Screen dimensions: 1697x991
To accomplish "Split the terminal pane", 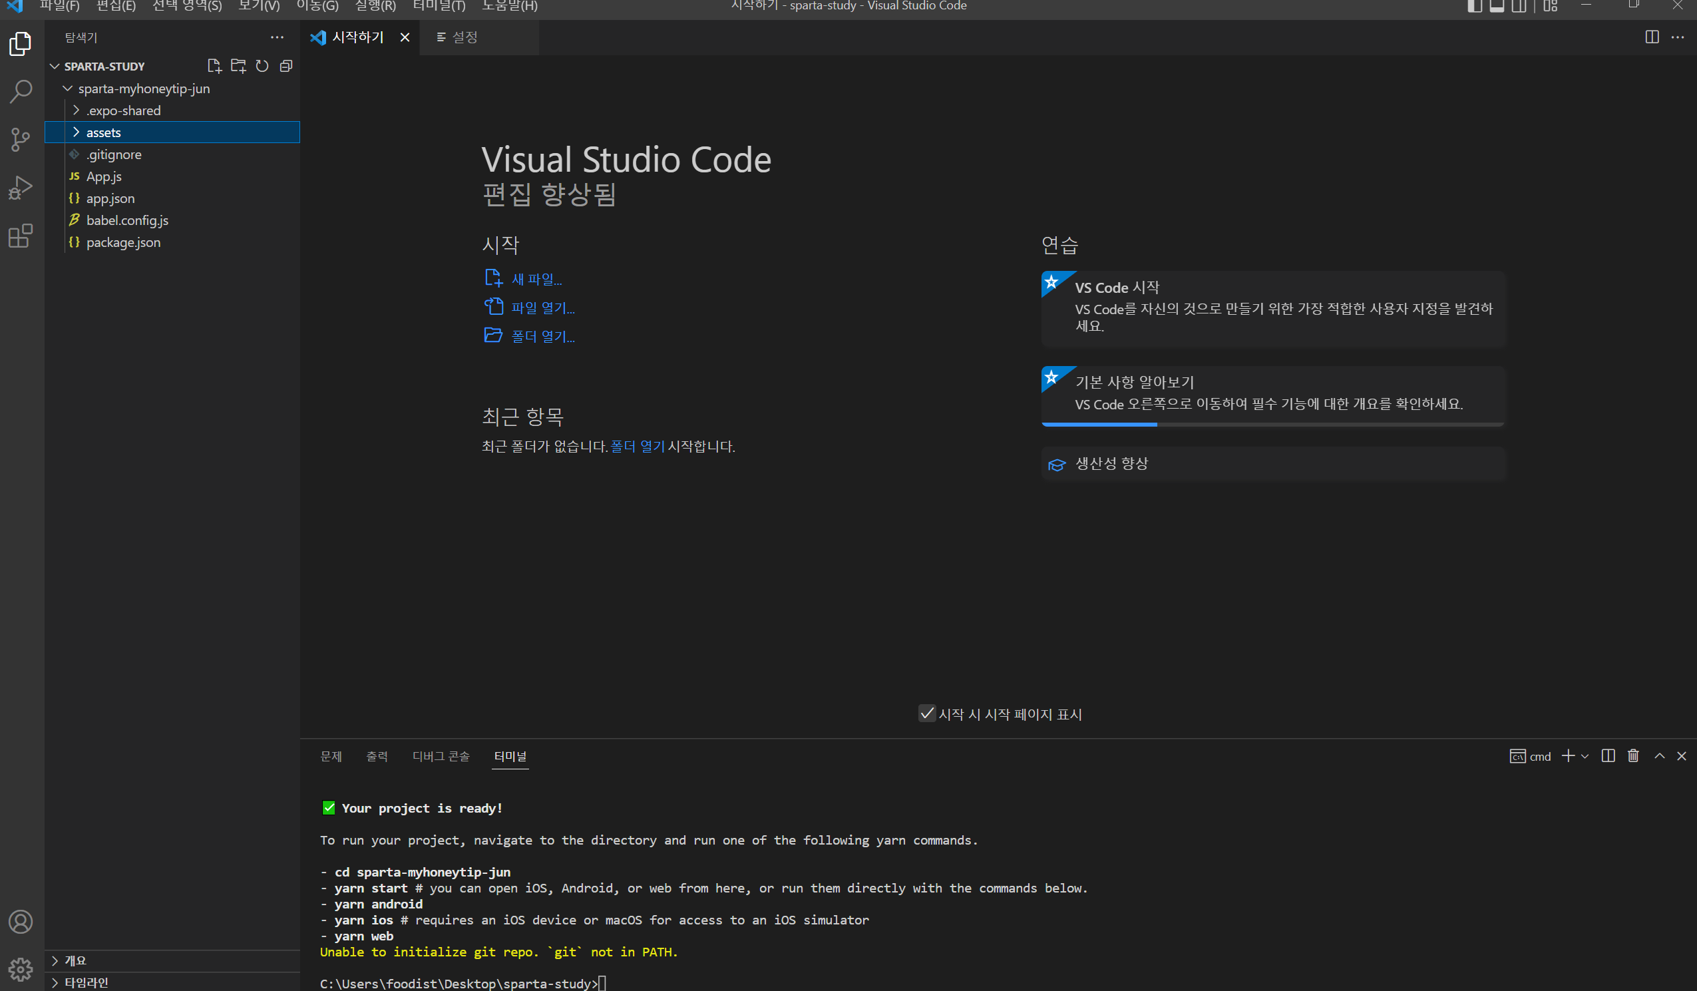I will pyautogui.click(x=1608, y=756).
